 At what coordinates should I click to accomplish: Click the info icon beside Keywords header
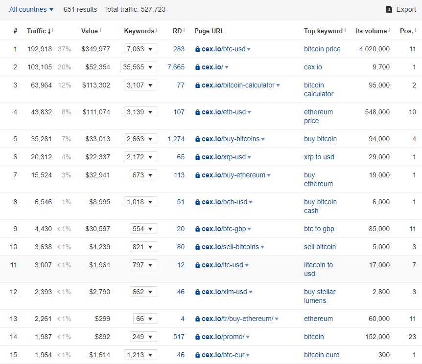[x=157, y=29]
